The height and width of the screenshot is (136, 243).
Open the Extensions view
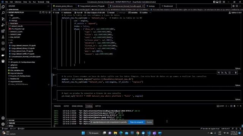click(x=3, y=31)
